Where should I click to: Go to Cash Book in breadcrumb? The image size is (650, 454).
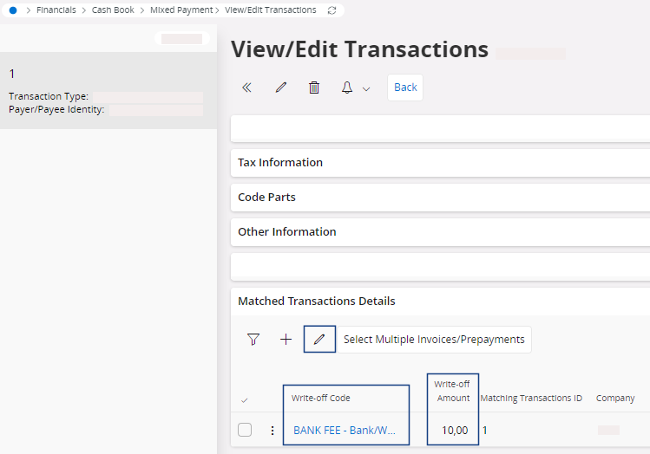(113, 10)
